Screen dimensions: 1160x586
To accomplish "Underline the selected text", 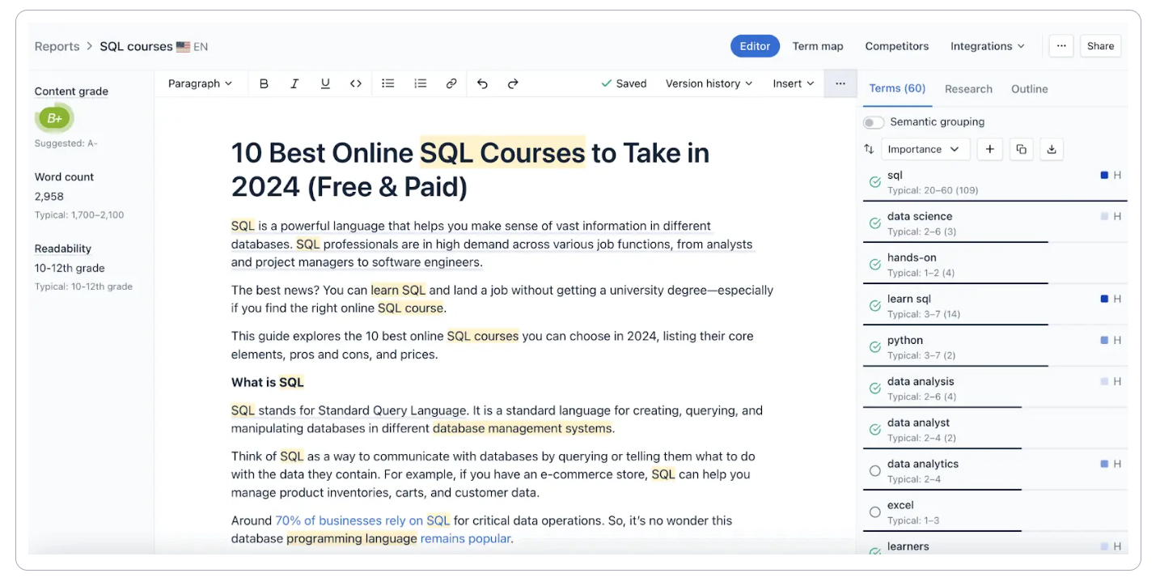I will (x=325, y=83).
